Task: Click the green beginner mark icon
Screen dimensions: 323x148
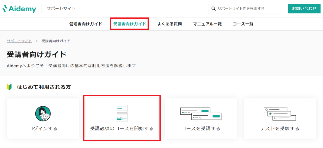Action: click(x=9, y=87)
